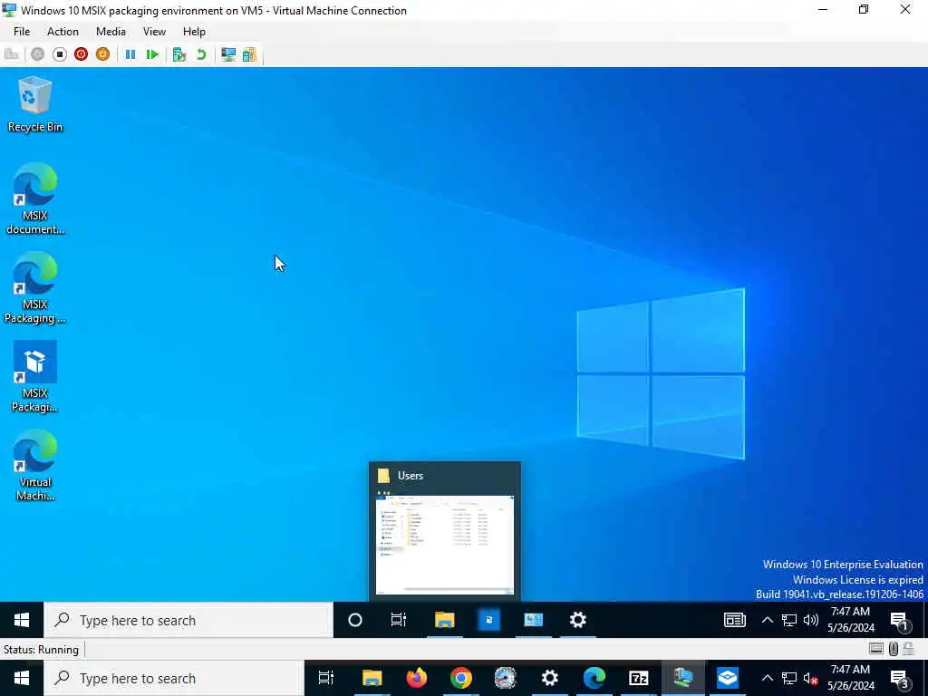Create a checkpoint using toolbar icon

[x=179, y=54]
